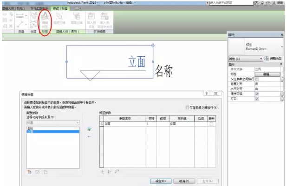This screenshot has height=189, width=287.
Task: Add parameter to label green arrow
Action: (x=89, y=129)
